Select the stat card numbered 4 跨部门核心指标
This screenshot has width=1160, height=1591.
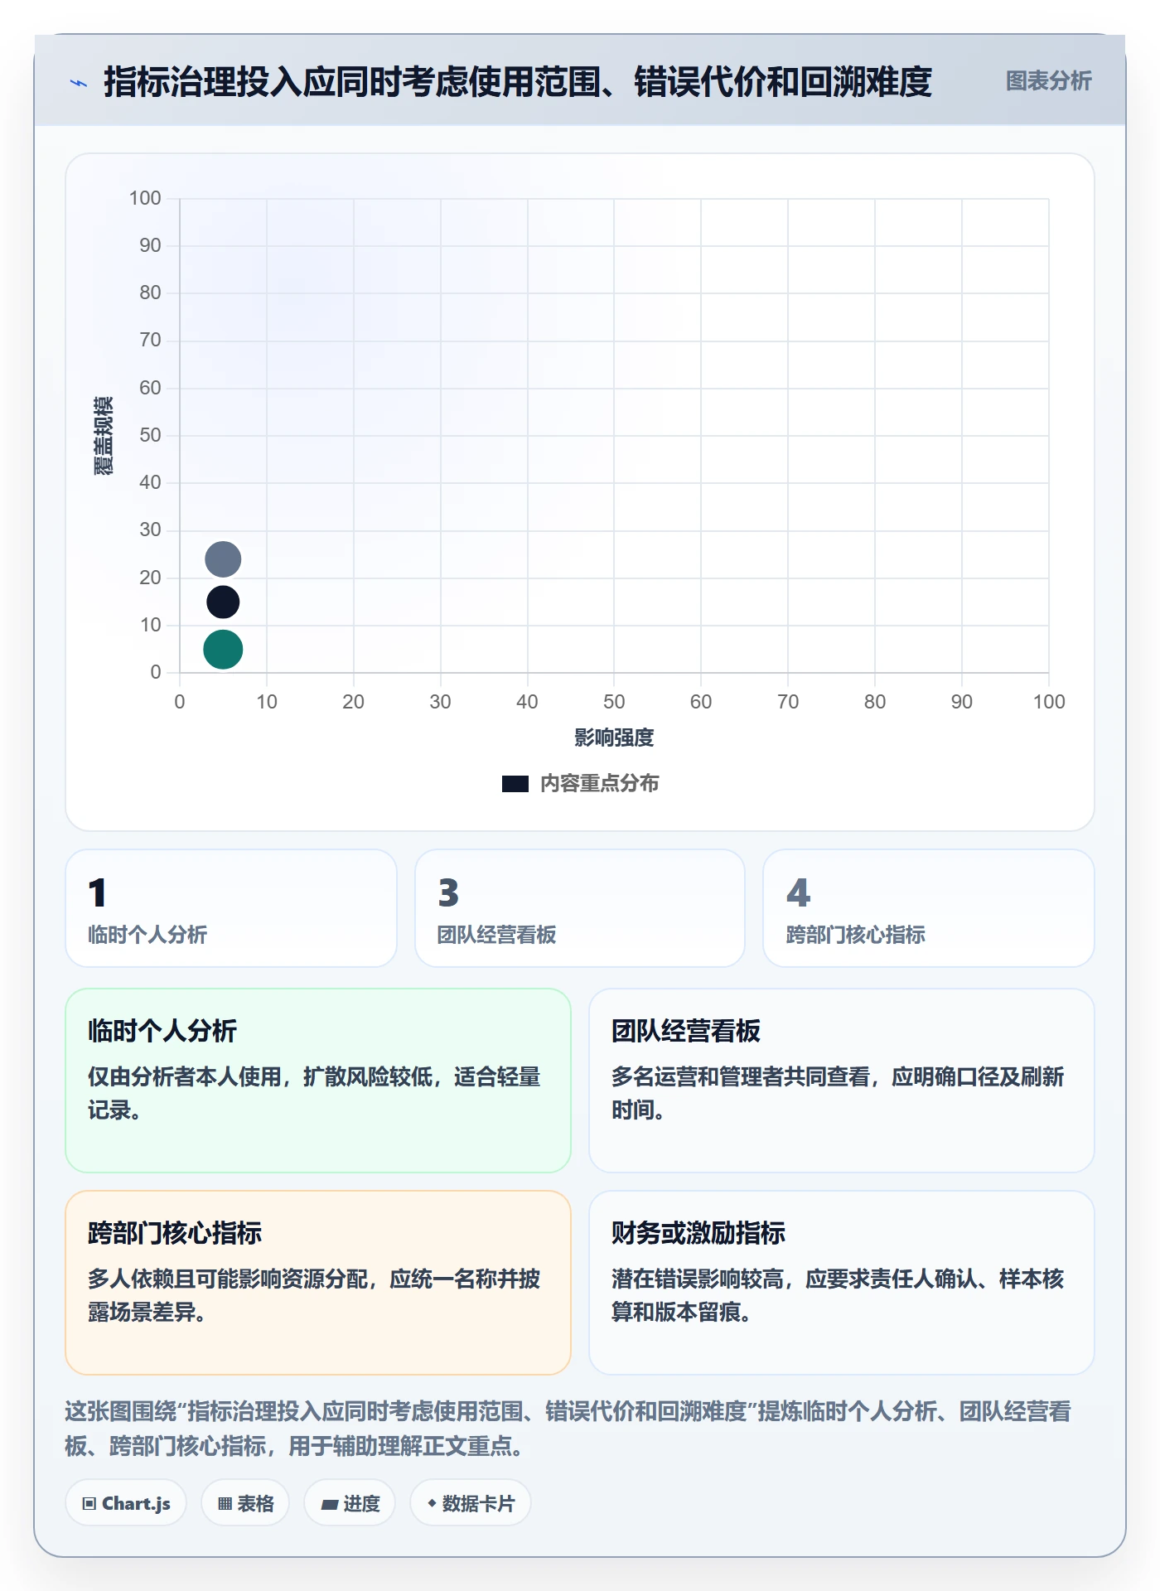(x=929, y=908)
